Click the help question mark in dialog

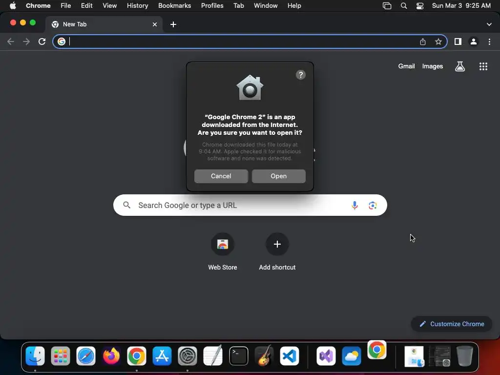point(301,75)
